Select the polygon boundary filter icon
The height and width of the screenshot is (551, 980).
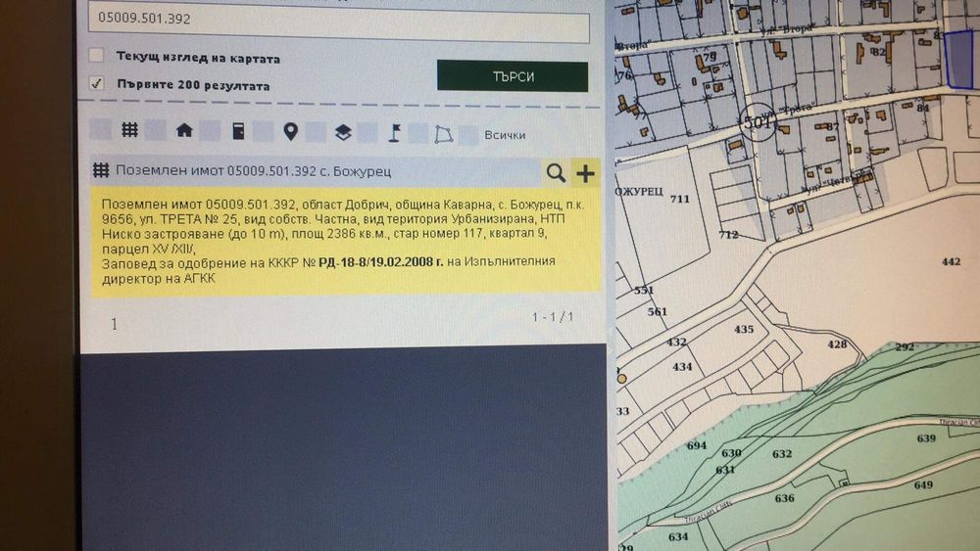pos(443,134)
